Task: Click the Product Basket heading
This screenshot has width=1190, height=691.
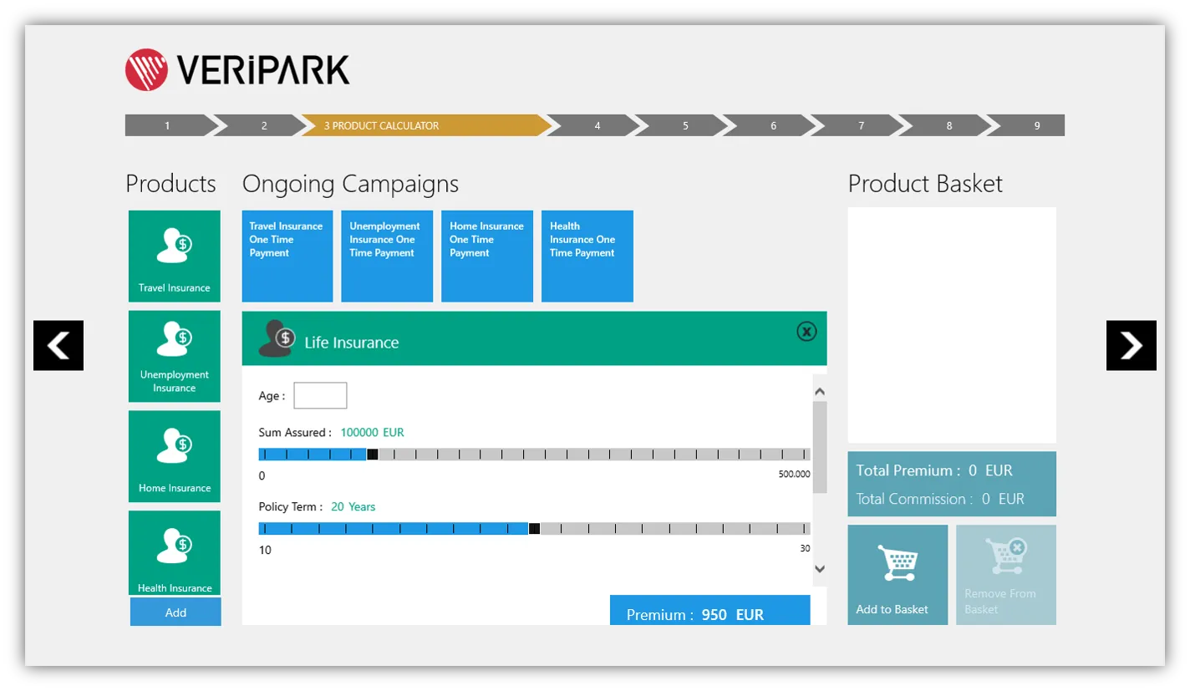Action: click(925, 184)
